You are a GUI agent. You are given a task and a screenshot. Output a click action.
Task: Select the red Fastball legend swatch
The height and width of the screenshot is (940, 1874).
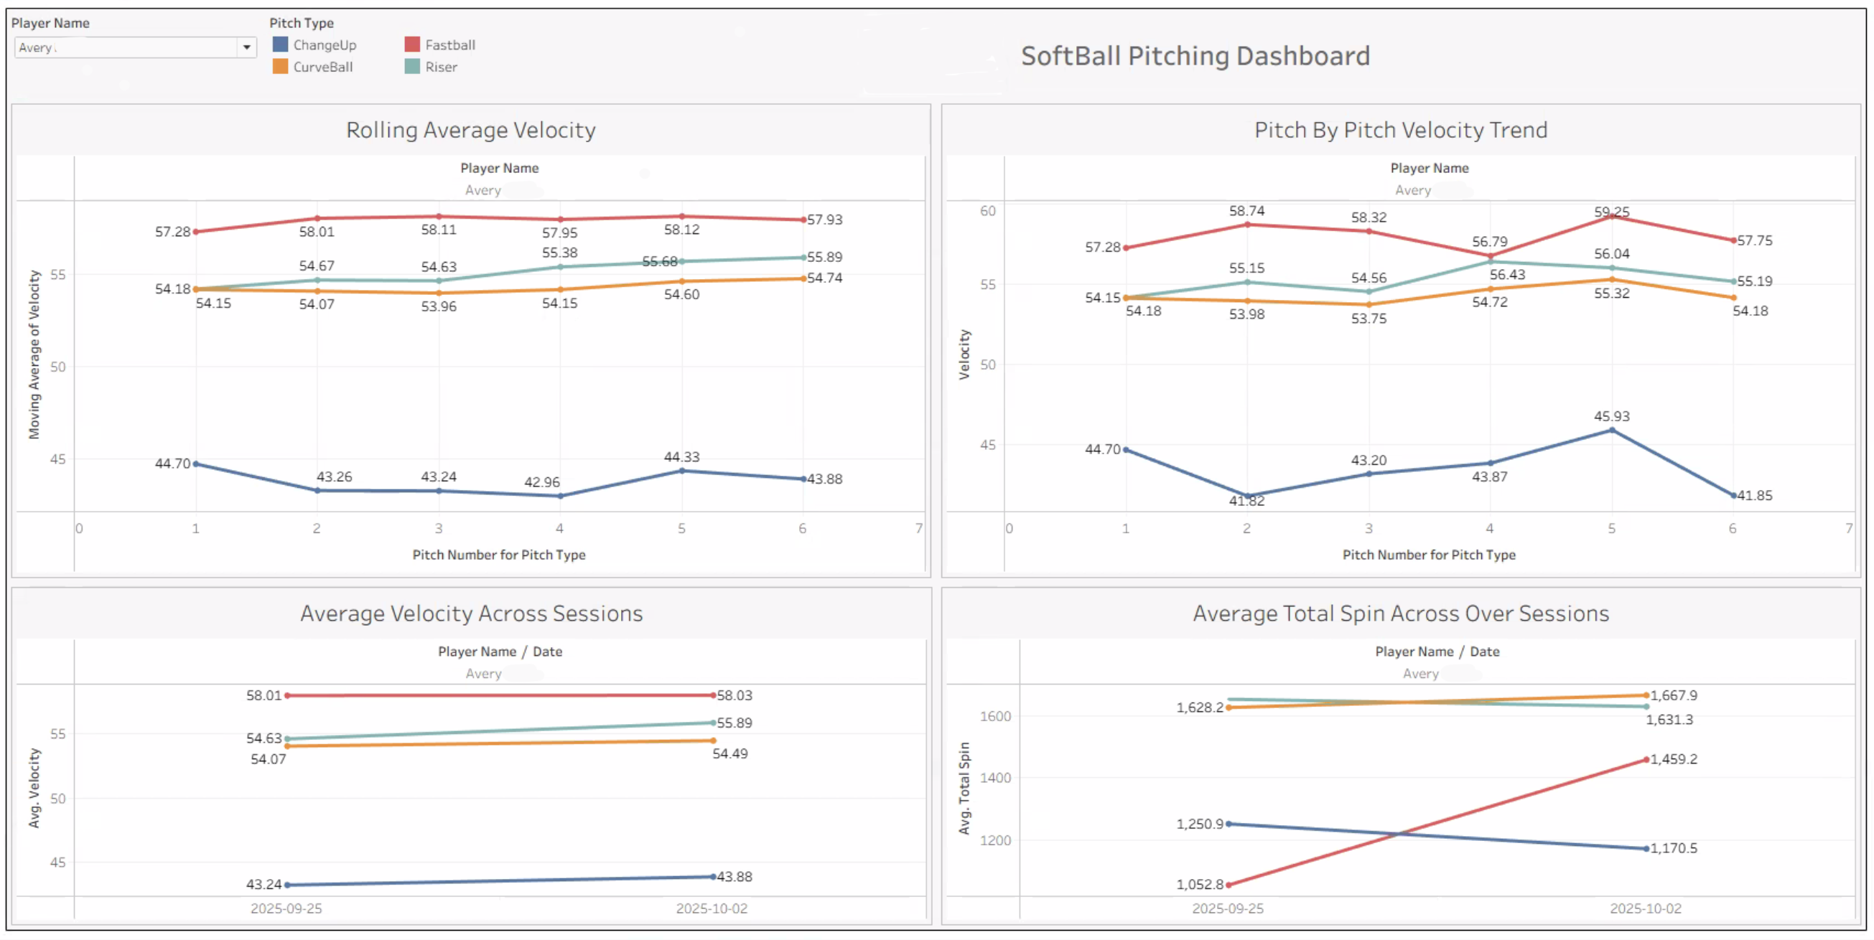411,44
